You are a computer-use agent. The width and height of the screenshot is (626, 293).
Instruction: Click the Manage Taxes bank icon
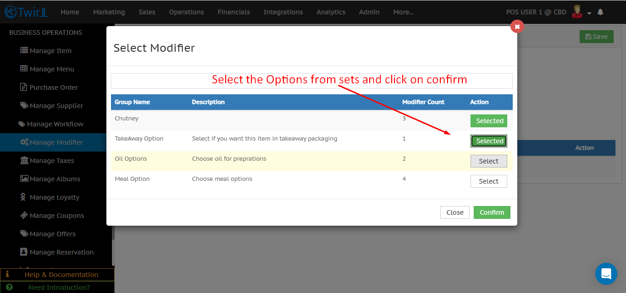coord(24,160)
